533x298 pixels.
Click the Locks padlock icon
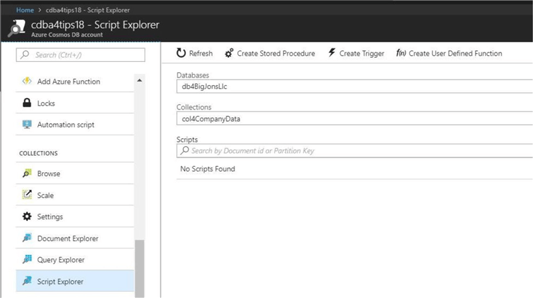[x=27, y=103]
